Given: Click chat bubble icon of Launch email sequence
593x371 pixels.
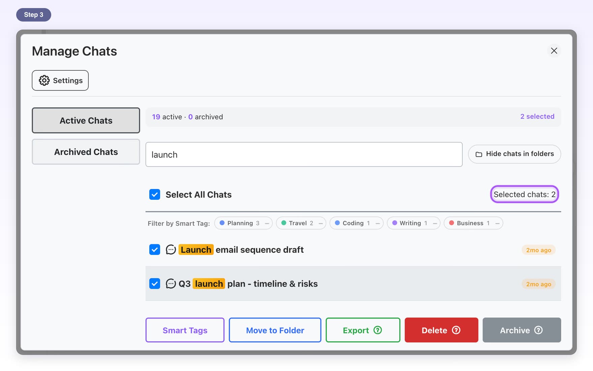Looking at the screenshot, I should [x=171, y=250].
